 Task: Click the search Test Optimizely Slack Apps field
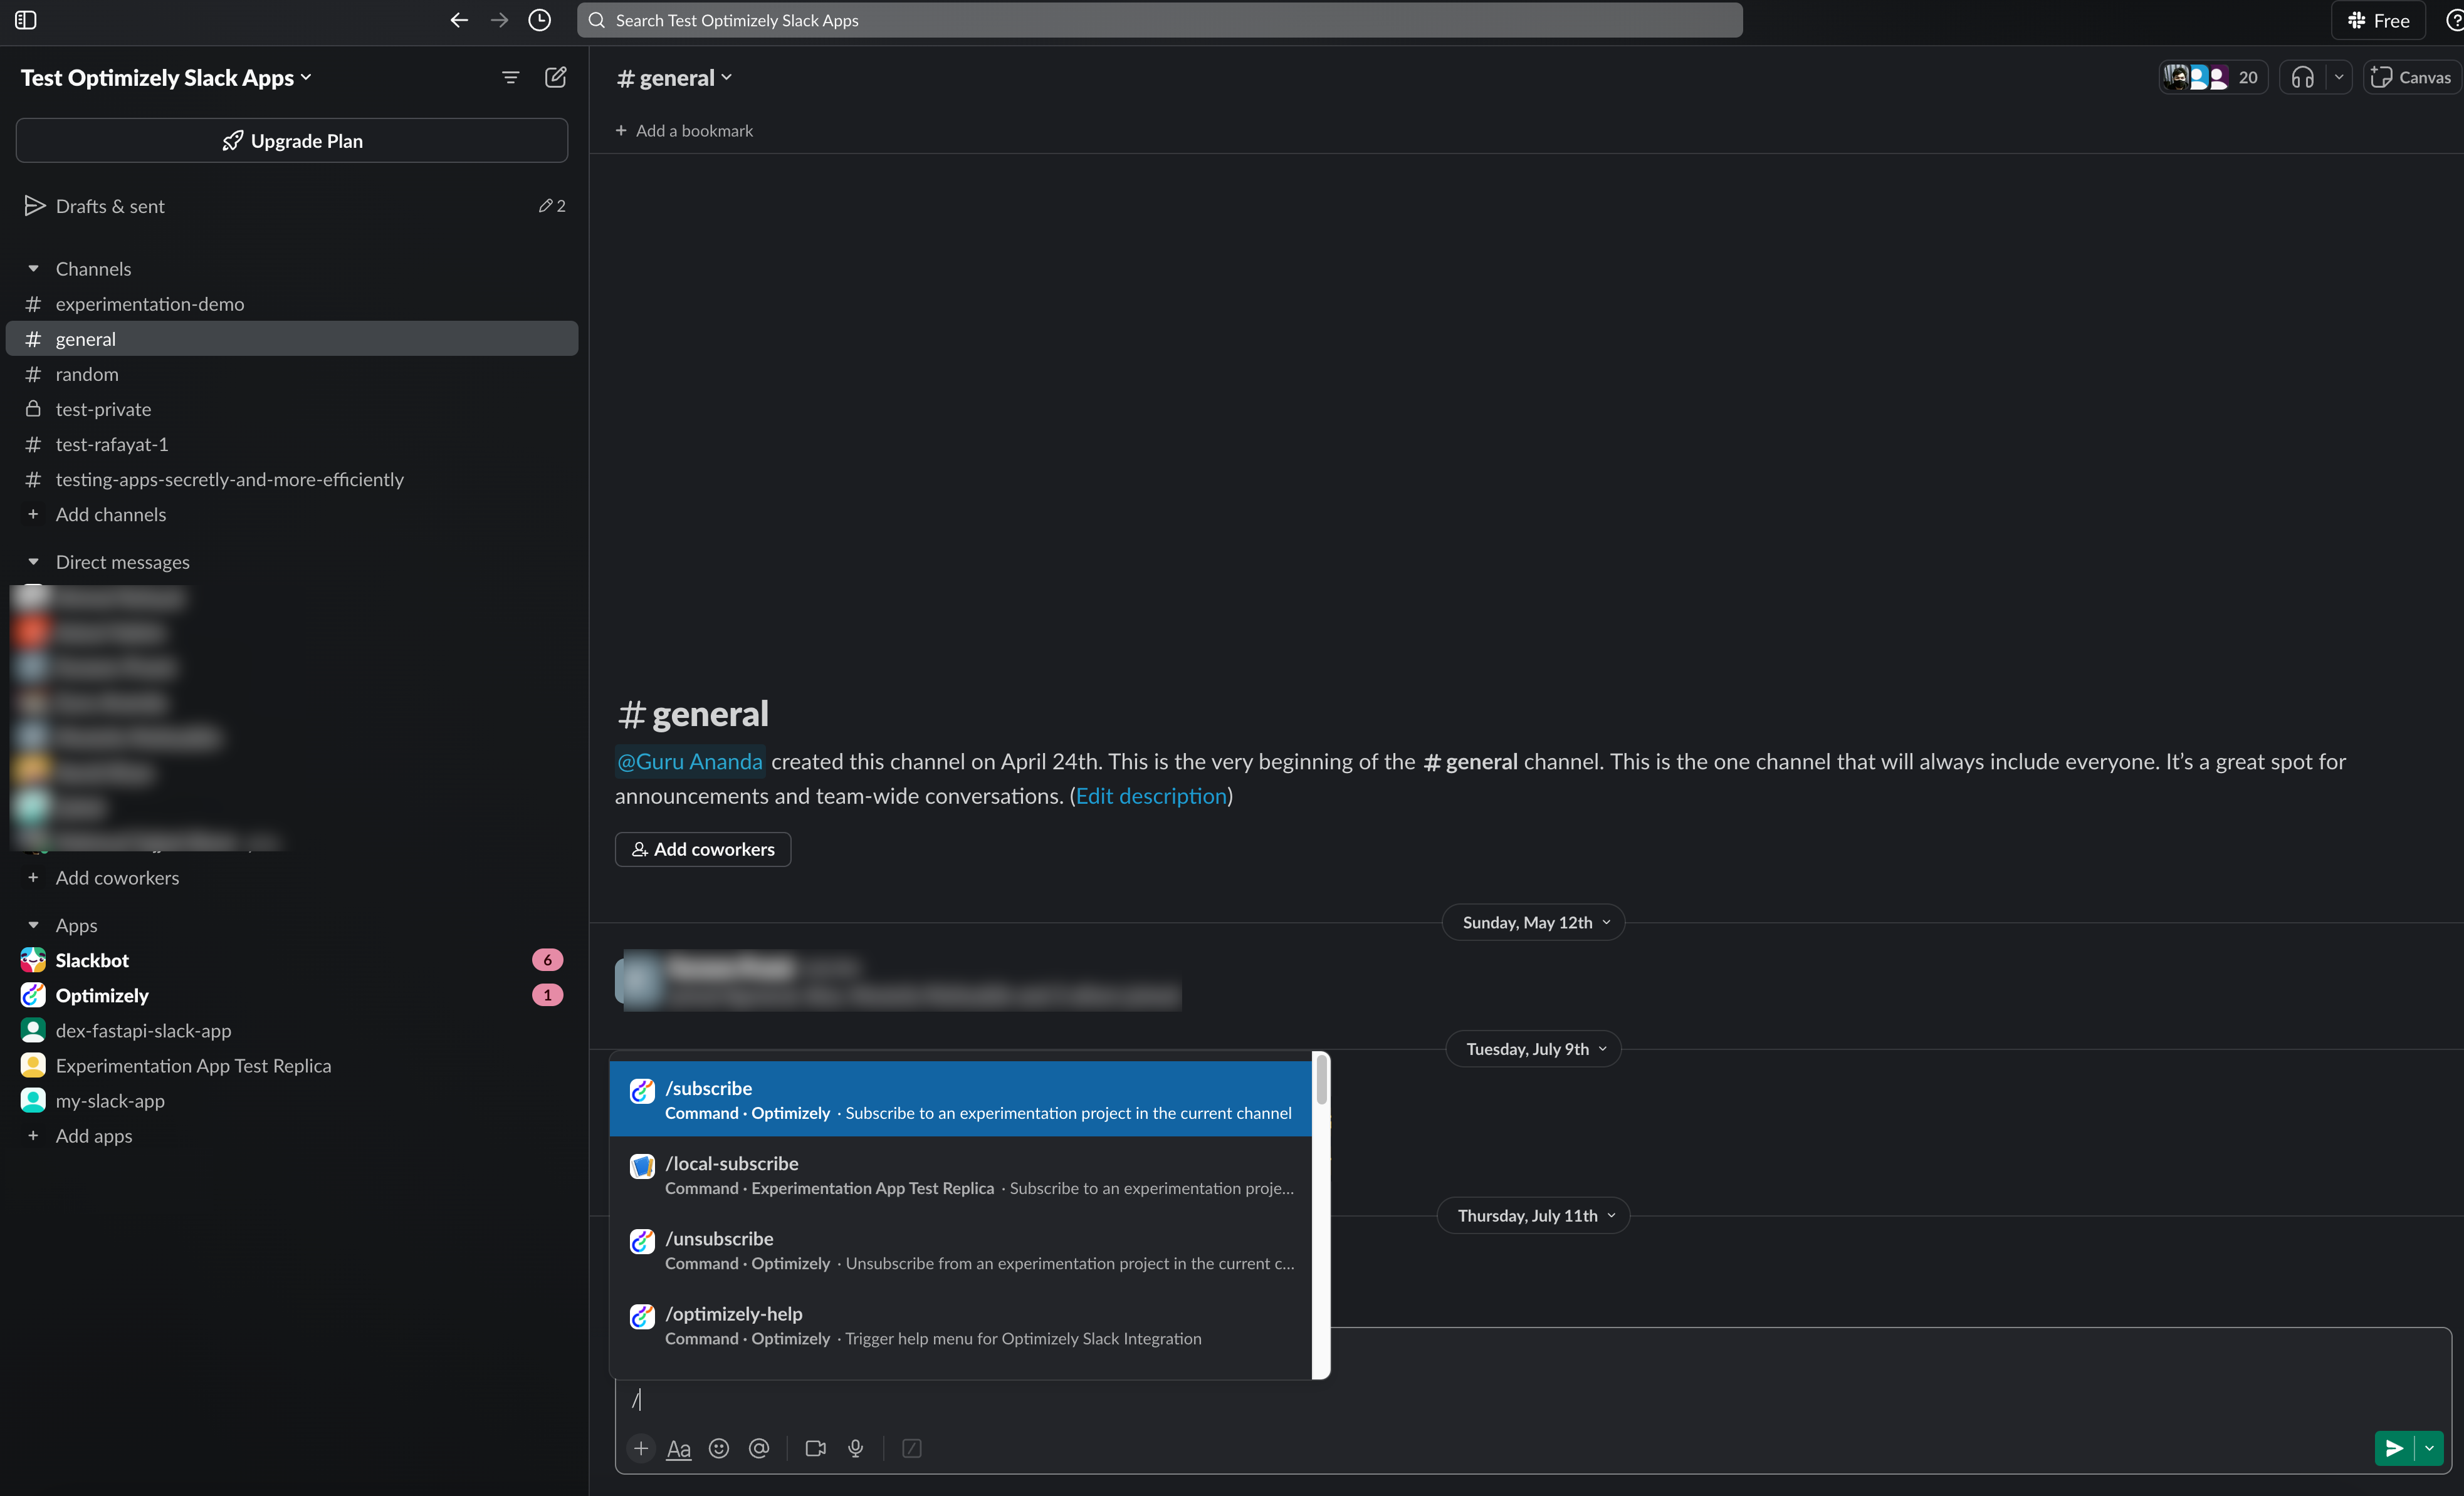(1160, 20)
